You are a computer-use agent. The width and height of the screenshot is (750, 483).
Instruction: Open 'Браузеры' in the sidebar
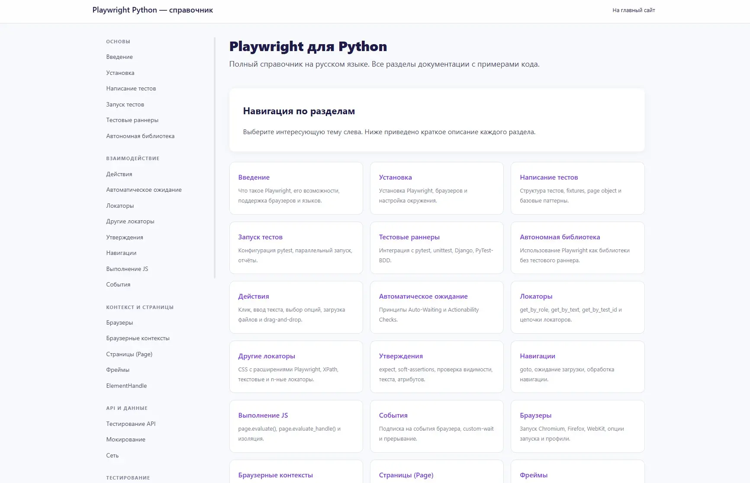pyautogui.click(x=119, y=322)
